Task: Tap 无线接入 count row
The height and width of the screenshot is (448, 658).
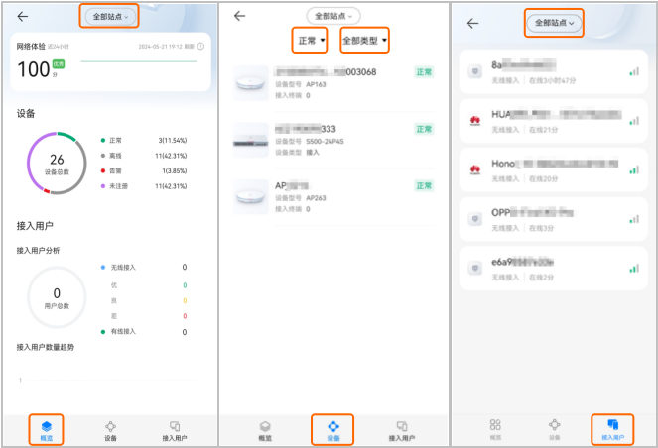Action: [x=144, y=268]
